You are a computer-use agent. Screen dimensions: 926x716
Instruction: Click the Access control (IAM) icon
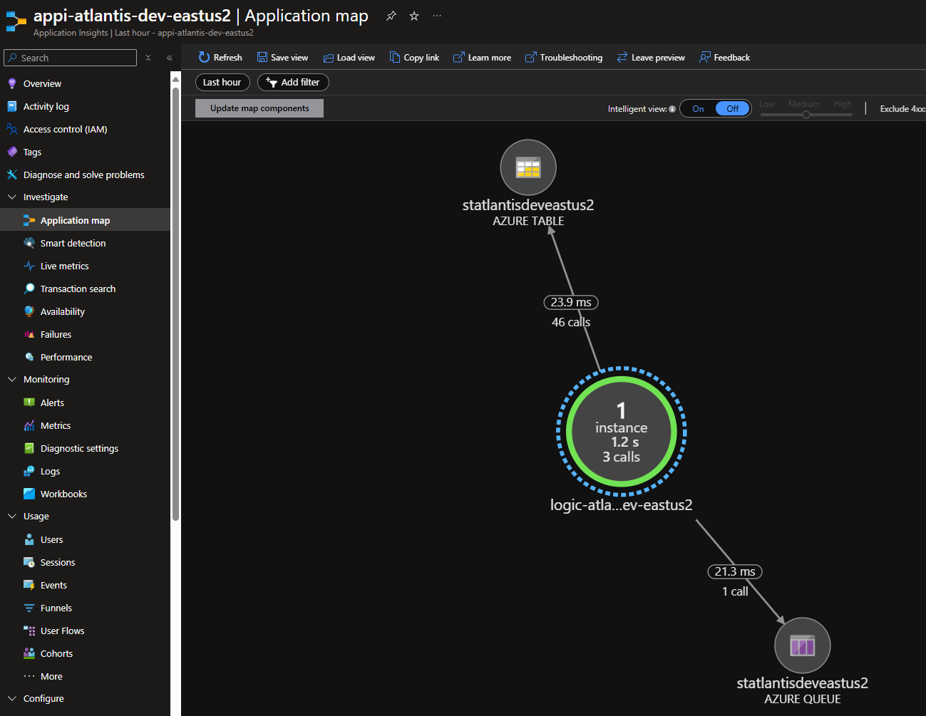(12, 129)
